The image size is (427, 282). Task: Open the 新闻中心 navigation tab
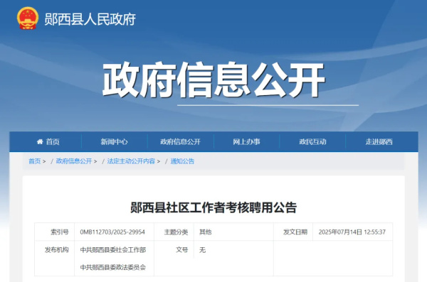click(x=114, y=141)
